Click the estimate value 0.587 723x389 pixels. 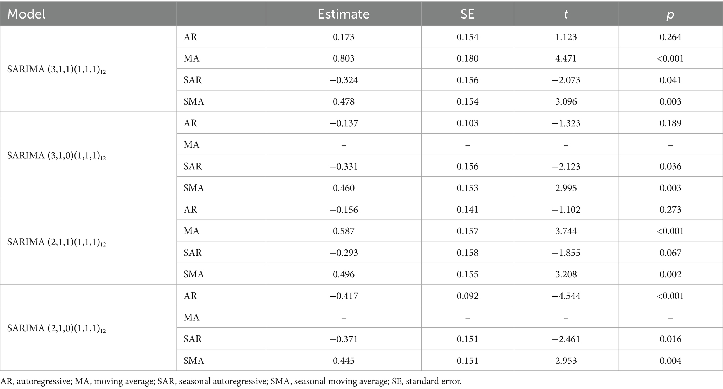click(343, 231)
